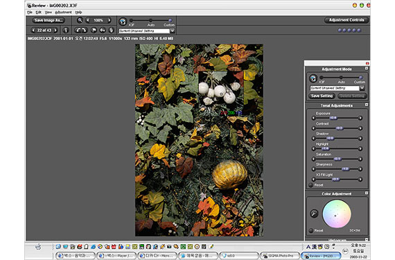Open the settings dropdown in the Adjustment Mode panel

tap(362, 88)
